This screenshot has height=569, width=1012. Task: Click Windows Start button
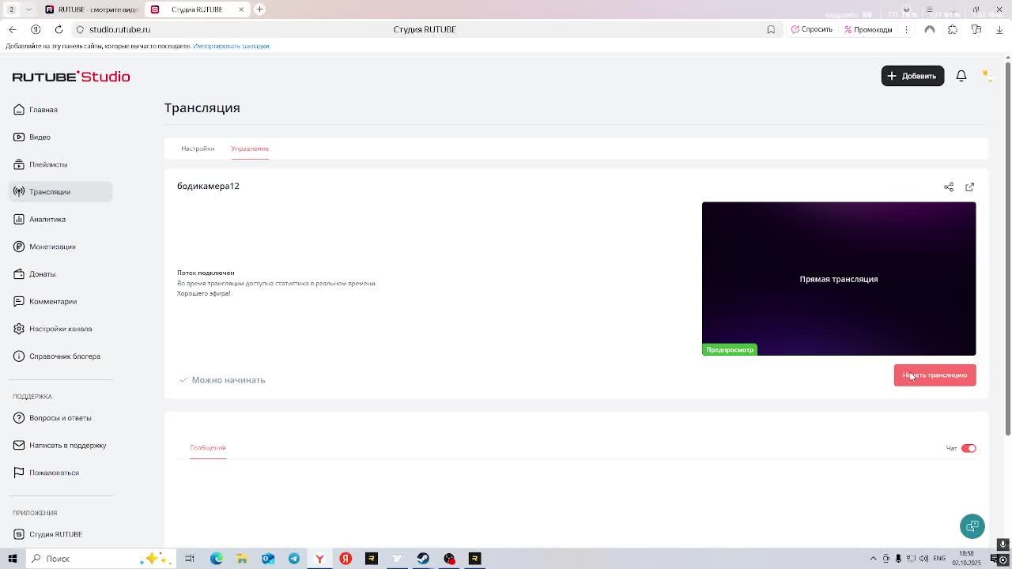12,559
